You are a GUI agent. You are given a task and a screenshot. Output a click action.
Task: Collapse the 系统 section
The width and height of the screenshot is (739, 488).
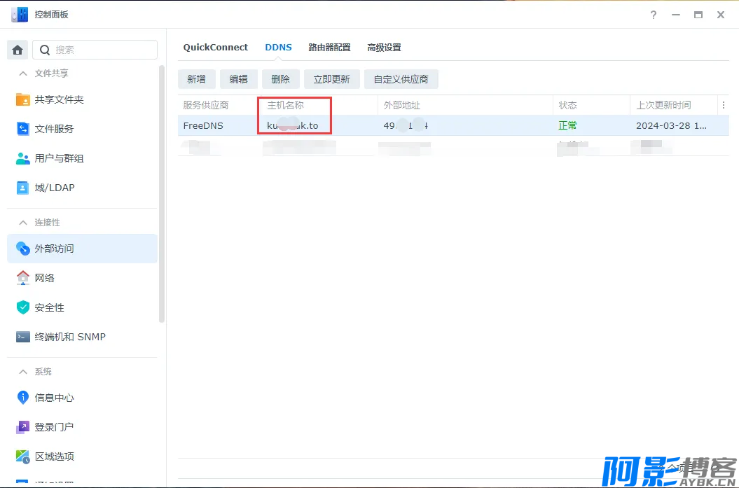[x=22, y=372]
